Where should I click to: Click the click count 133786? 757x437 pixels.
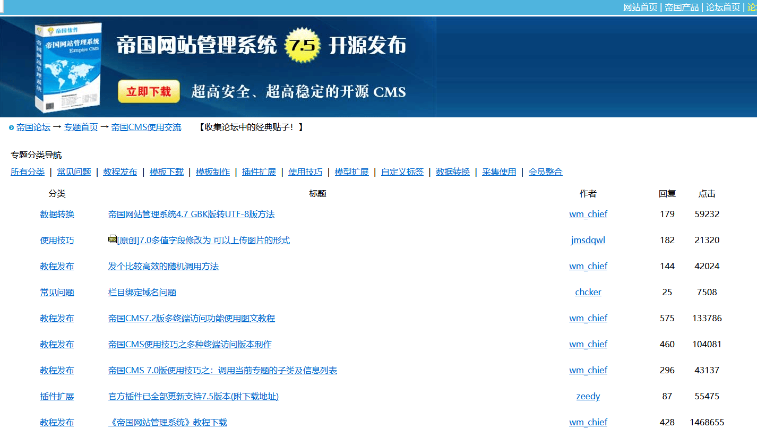pyautogui.click(x=707, y=319)
